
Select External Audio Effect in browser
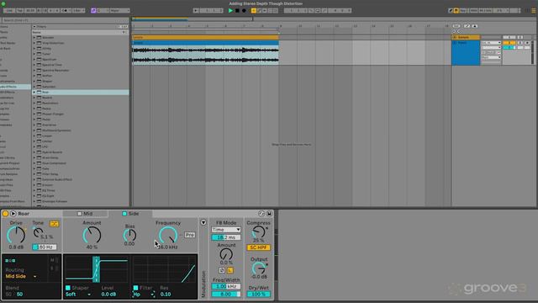[x=56, y=179]
